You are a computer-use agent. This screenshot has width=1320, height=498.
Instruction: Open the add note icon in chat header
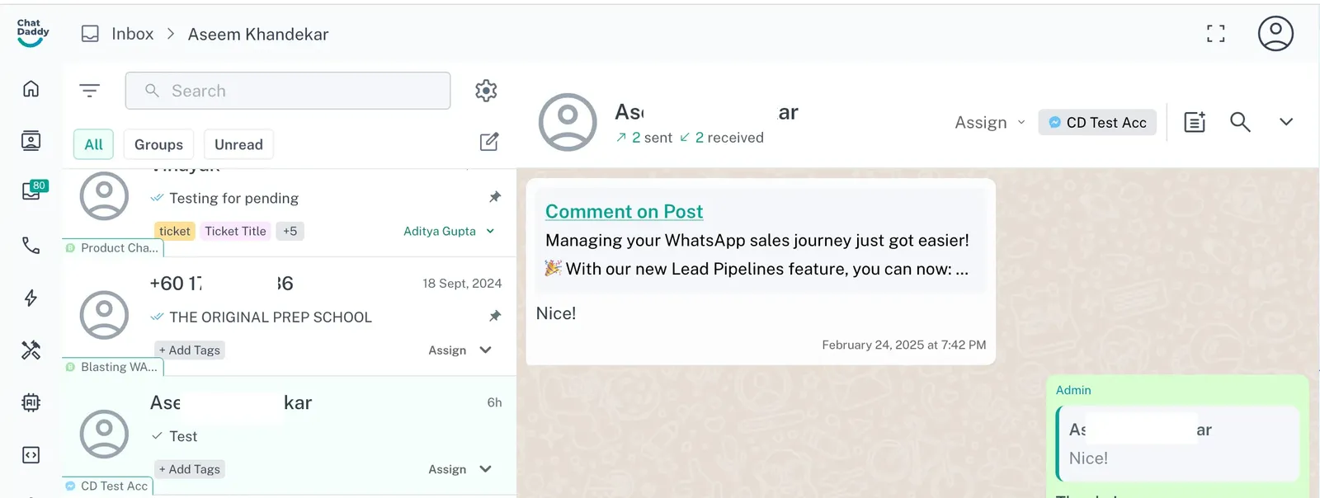(x=1195, y=122)
